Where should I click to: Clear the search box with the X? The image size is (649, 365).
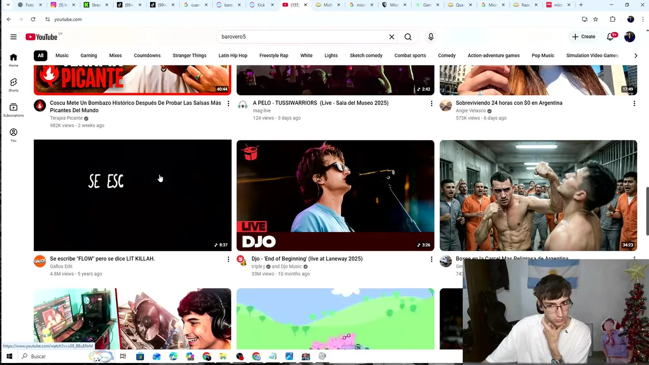pos(391,36)
